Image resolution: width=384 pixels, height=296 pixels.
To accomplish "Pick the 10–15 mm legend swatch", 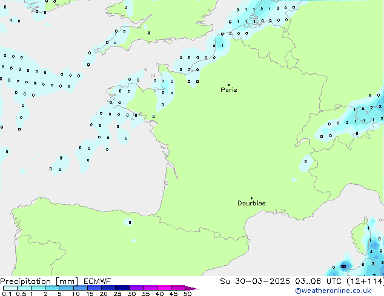I will click(80, 288).
